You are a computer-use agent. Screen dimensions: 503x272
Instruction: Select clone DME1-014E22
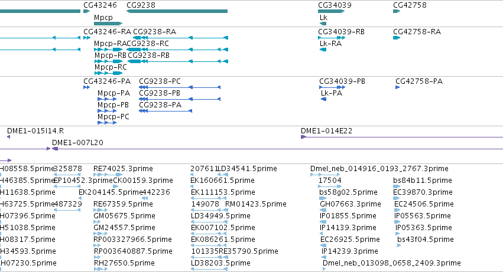coord(326,131)
